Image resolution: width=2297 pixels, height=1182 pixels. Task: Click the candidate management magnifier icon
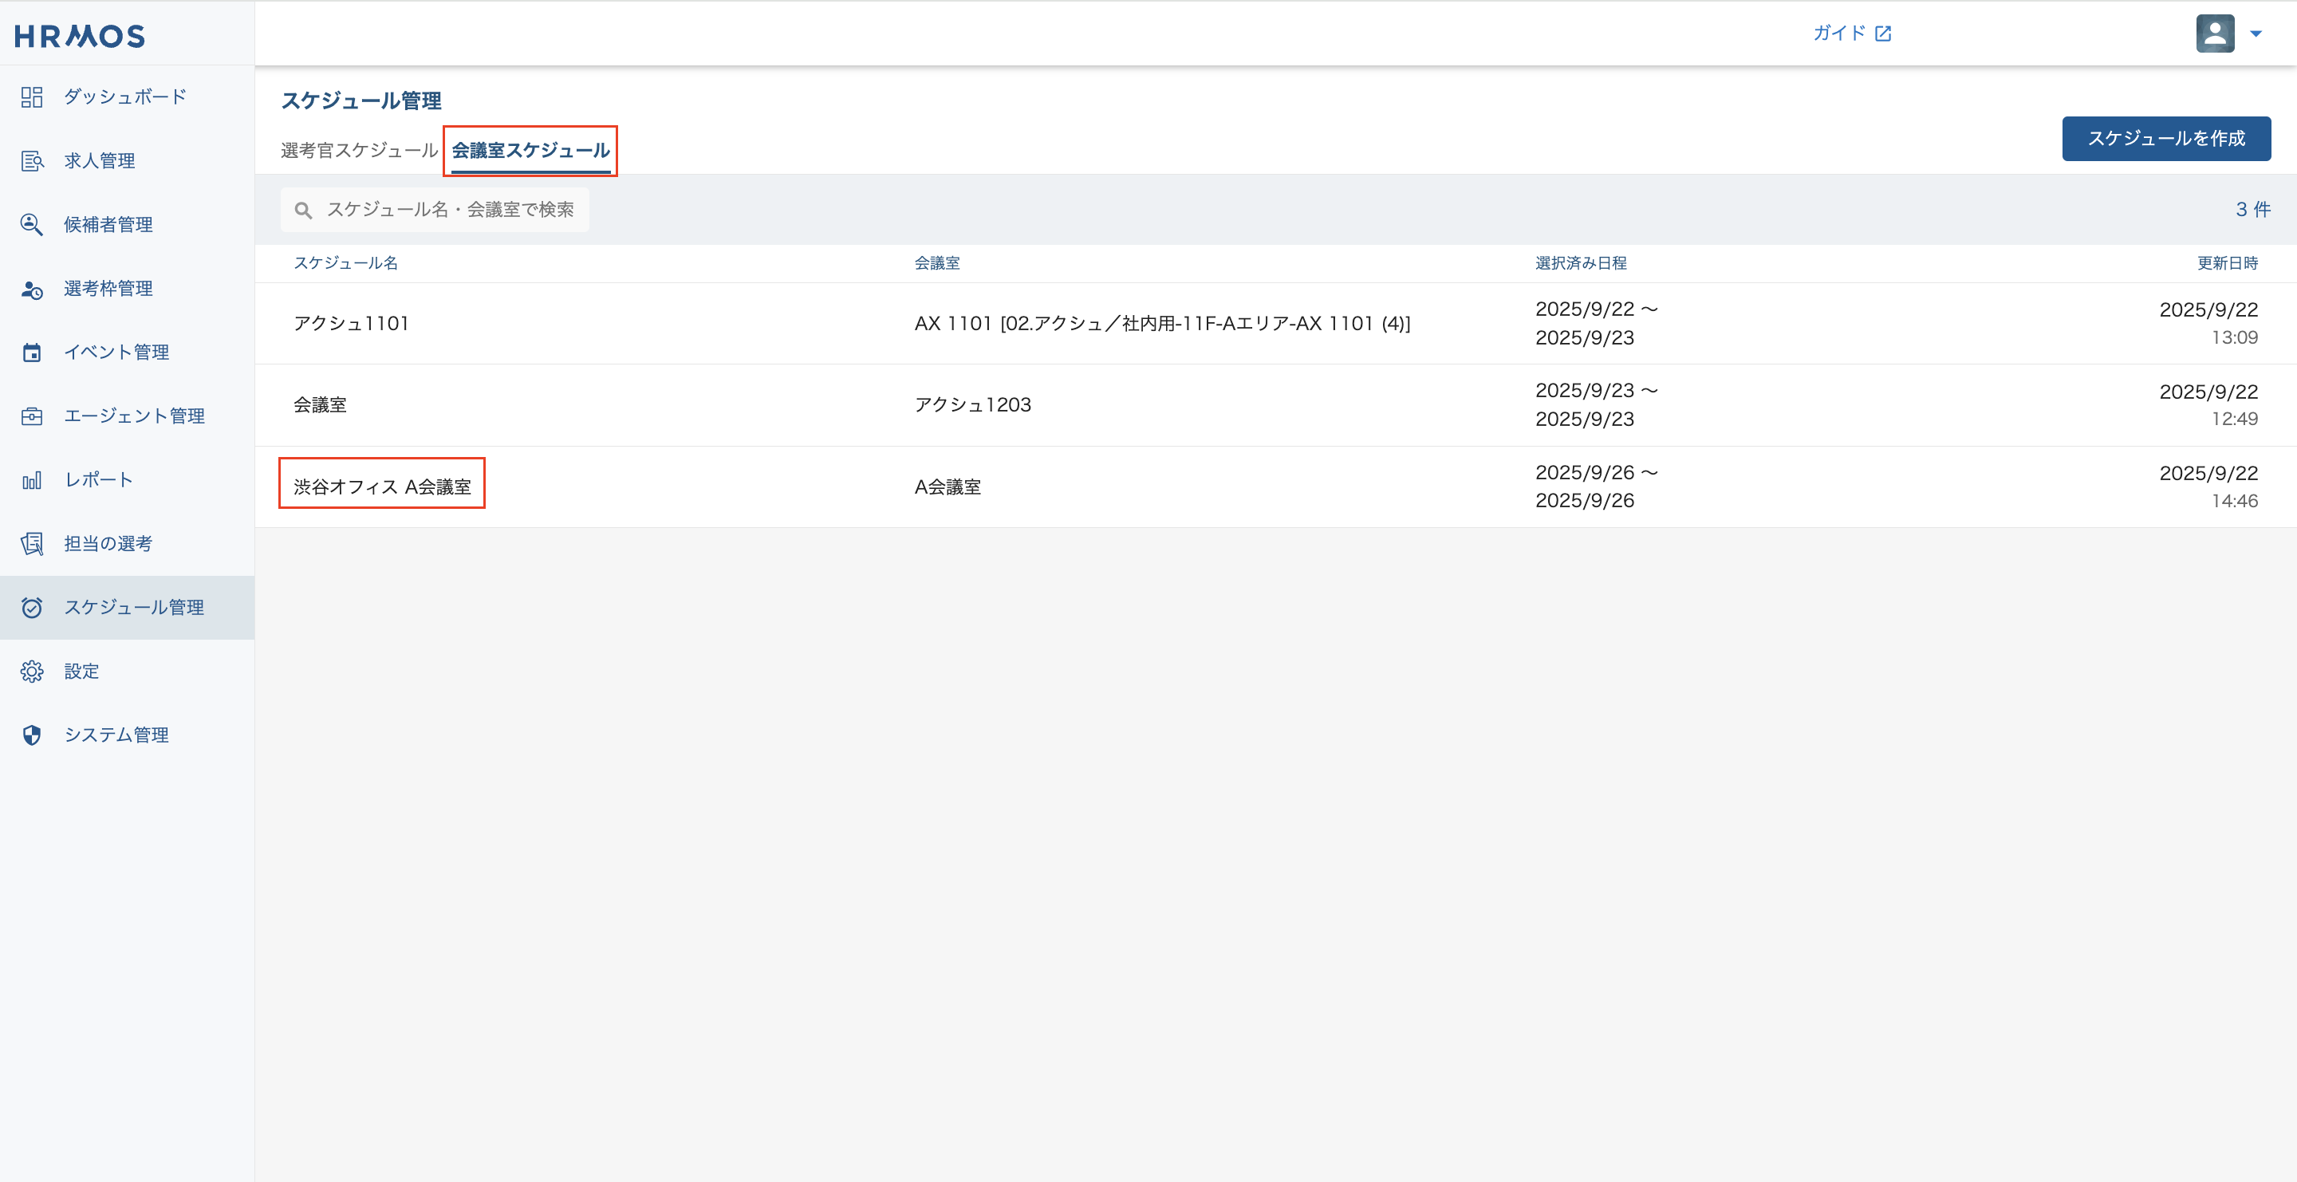pyautogui.click(x=32, y=225)
